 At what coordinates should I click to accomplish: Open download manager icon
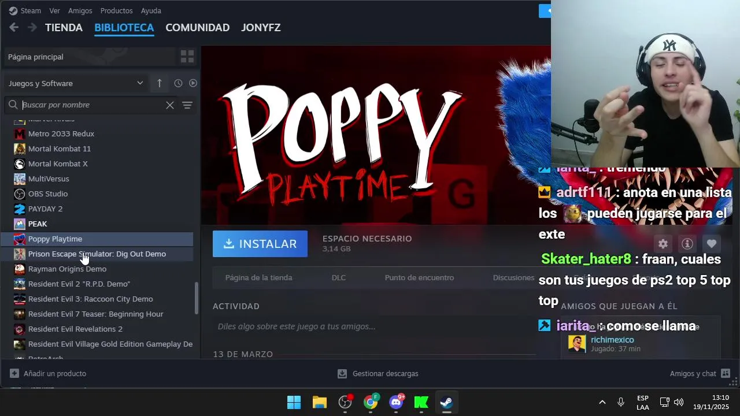[x=342, y=373]
